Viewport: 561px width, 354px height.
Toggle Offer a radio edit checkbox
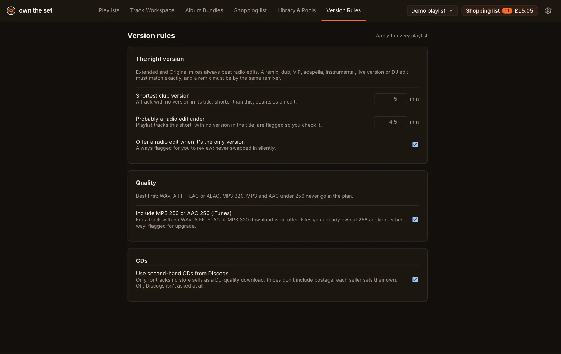[415, 144]
